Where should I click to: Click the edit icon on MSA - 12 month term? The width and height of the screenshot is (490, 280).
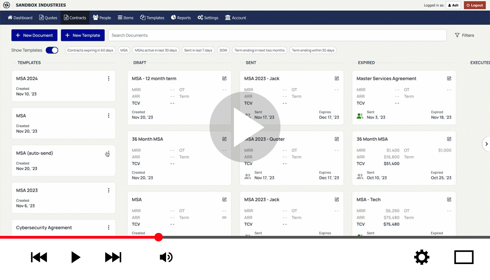pyautogui.click(x=224, y=79)
